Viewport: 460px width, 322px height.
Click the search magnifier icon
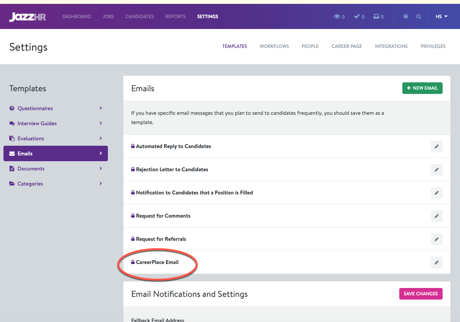(x=418, y=17)
